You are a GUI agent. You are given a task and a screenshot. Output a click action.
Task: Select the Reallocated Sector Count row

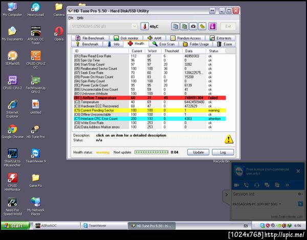point(150,69)
